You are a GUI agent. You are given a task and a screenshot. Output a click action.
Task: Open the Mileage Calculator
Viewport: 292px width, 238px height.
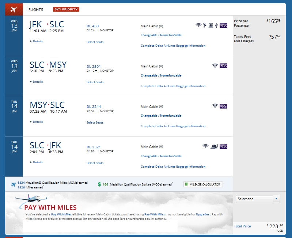pos(203,184)
